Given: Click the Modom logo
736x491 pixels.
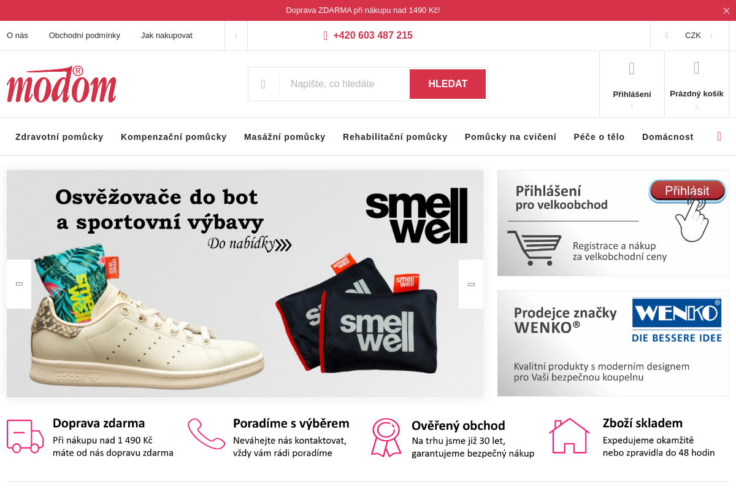Looking at the screenshot, I should pyautogui.click(x=61, y=84).
